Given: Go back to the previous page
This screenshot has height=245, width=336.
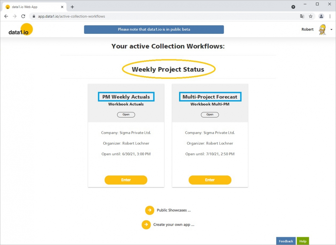Looking at the screenshot, I should coord(6,16).
